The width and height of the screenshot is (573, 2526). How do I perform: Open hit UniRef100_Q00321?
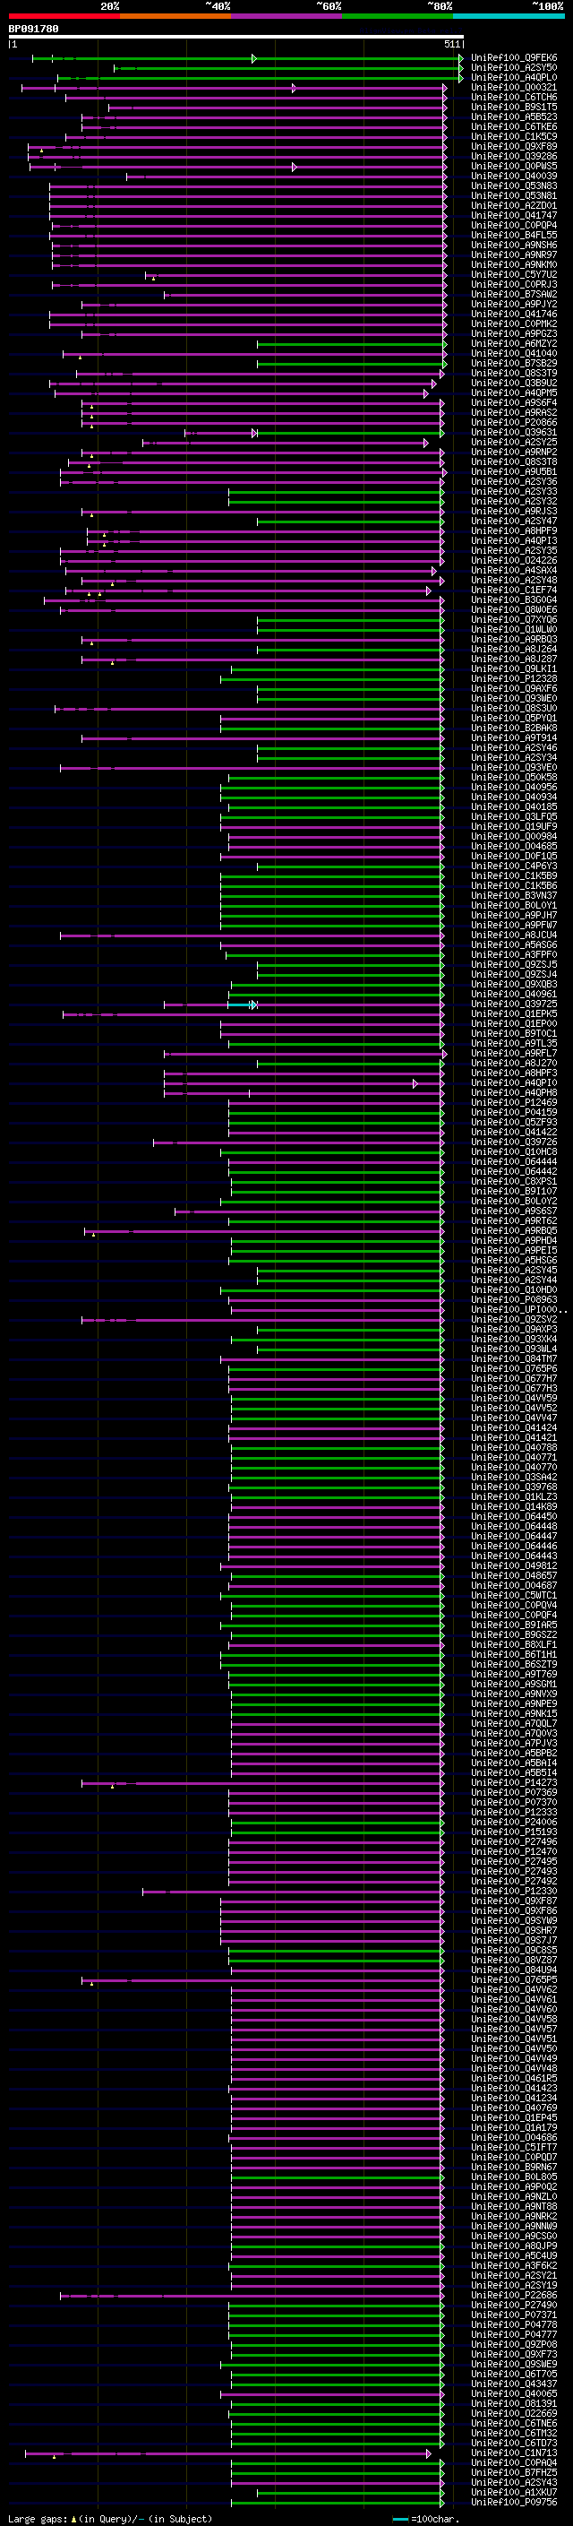click(x=514, y=87)
